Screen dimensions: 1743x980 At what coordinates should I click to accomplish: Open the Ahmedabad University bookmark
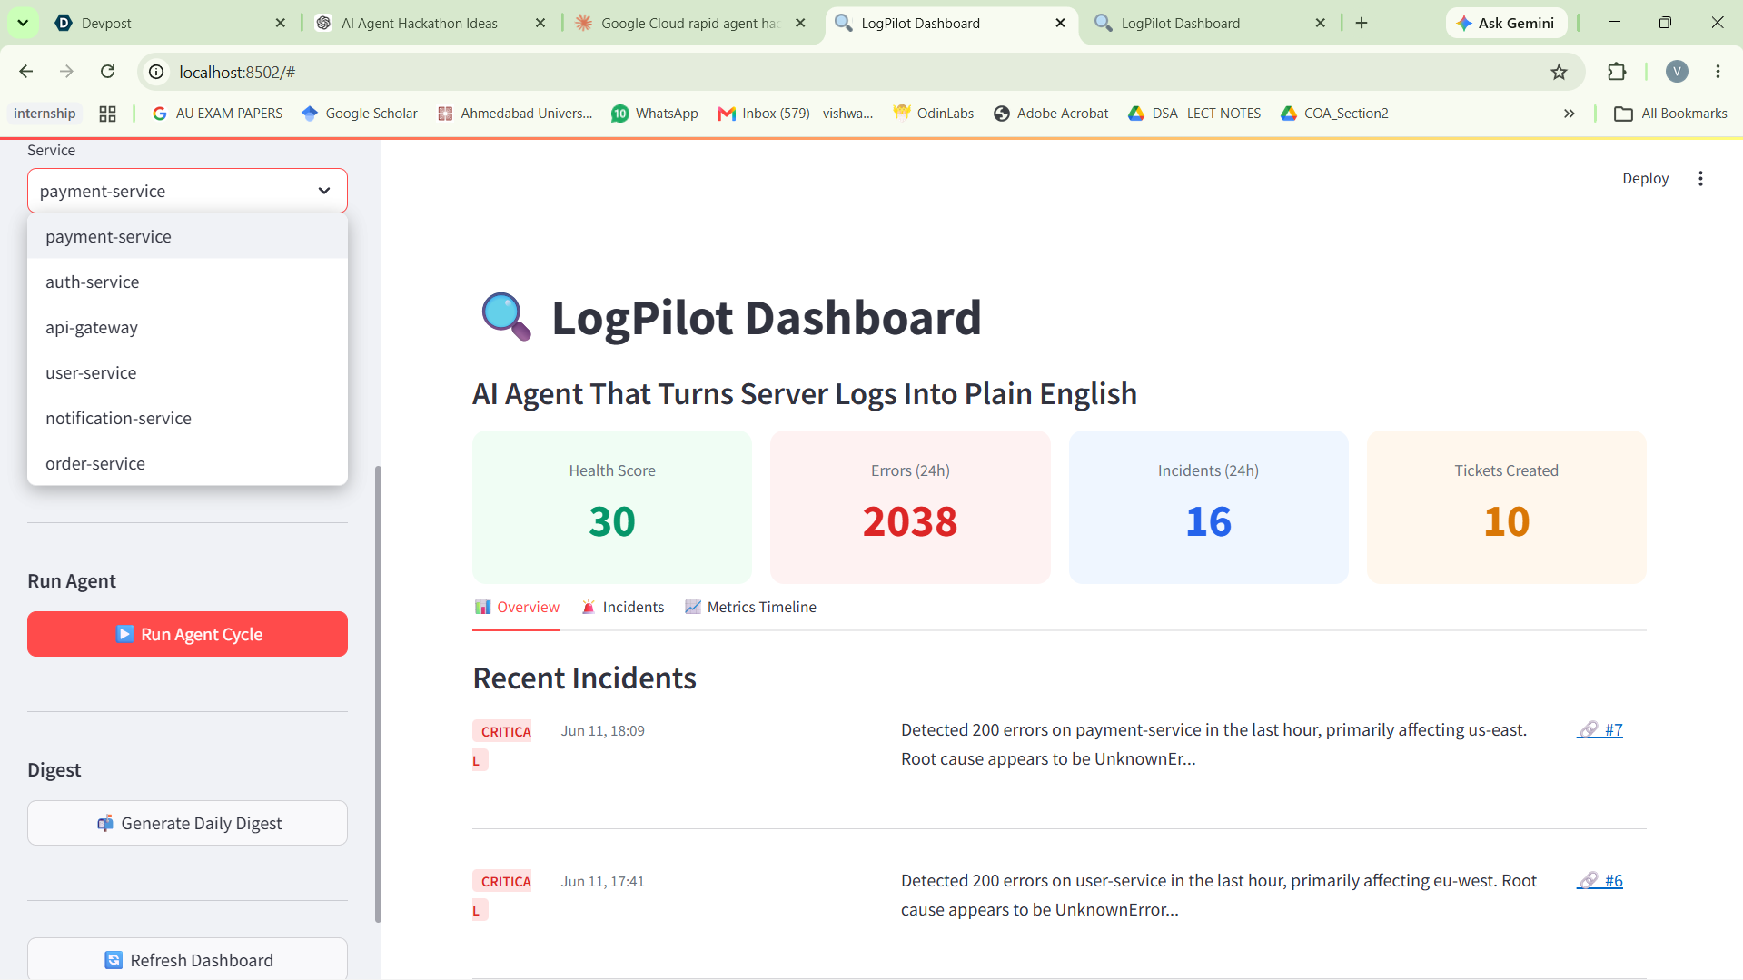click(x=515, y=114)
